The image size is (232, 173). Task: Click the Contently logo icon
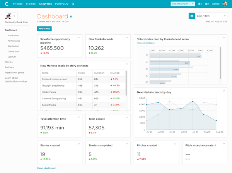tap(6, 4)
